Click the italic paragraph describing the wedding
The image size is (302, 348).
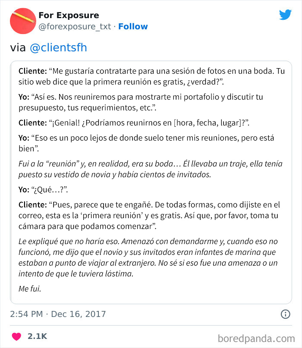(150, 169)
